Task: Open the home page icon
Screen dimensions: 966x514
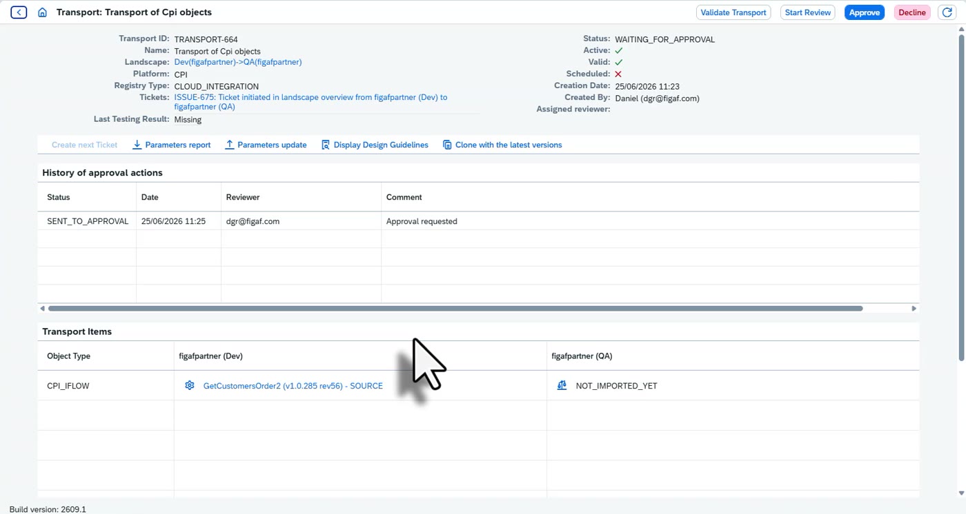Action: [x=43, y=12]
